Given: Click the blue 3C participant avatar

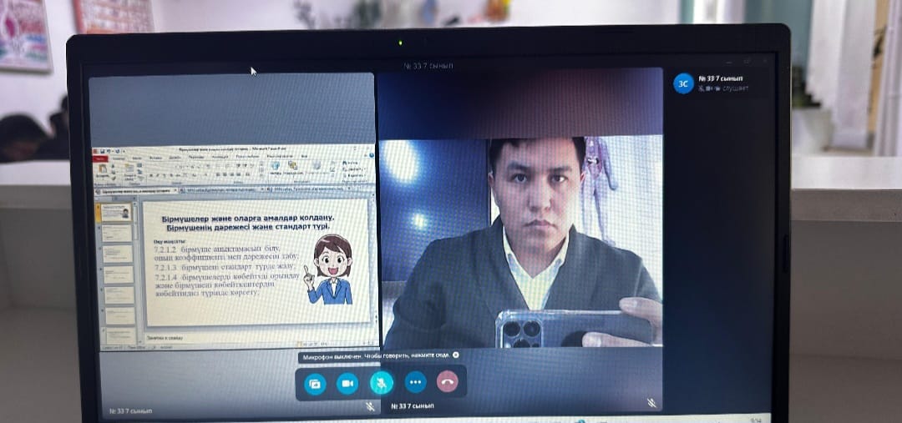Looking at the screenshot, I should 683,83.
